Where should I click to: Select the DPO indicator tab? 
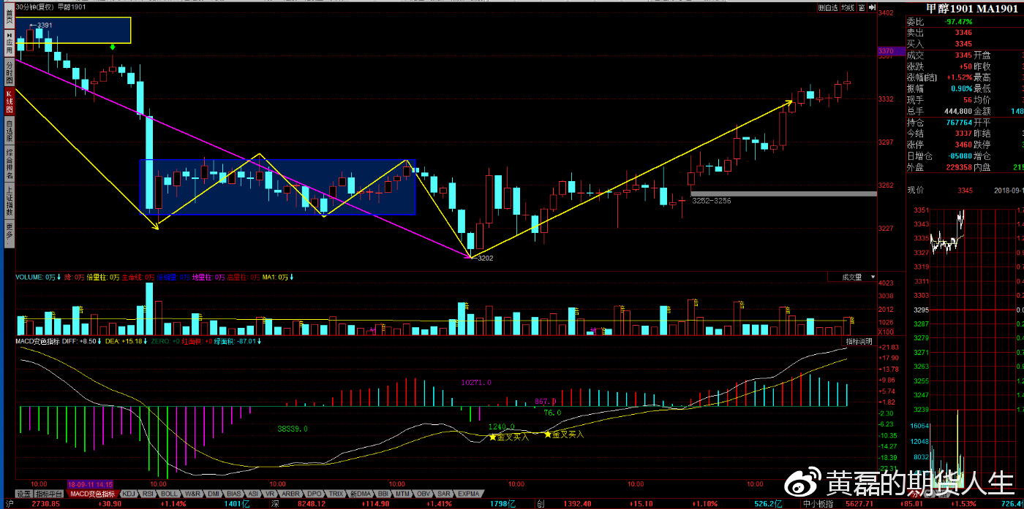(314, 494)
